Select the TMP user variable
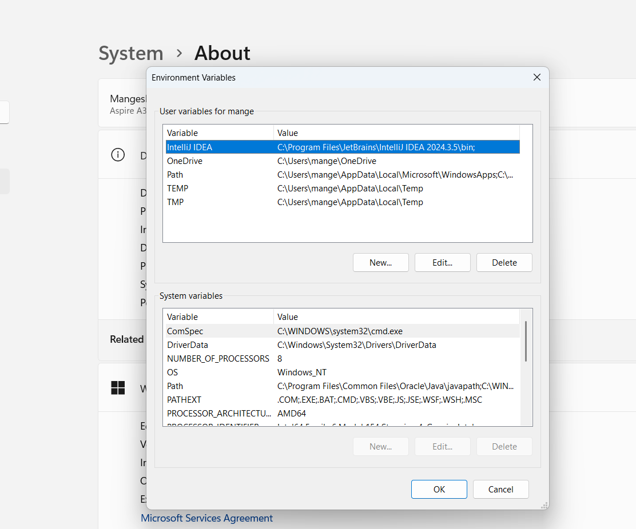 [175, 202]
